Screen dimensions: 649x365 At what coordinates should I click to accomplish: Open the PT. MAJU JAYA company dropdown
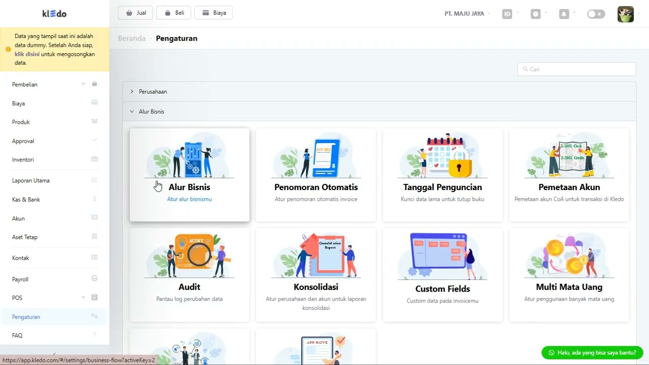click(x=467, y=14)
